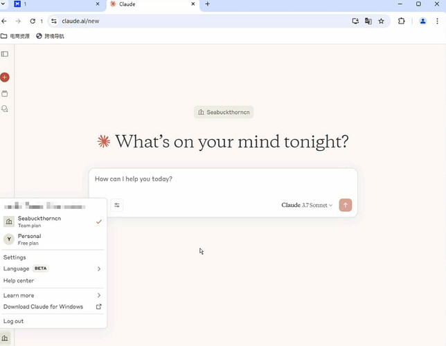This screenshot has width=446, height=346.
Task: Toggle the sidebar panel icon
Action: [5, 54]
